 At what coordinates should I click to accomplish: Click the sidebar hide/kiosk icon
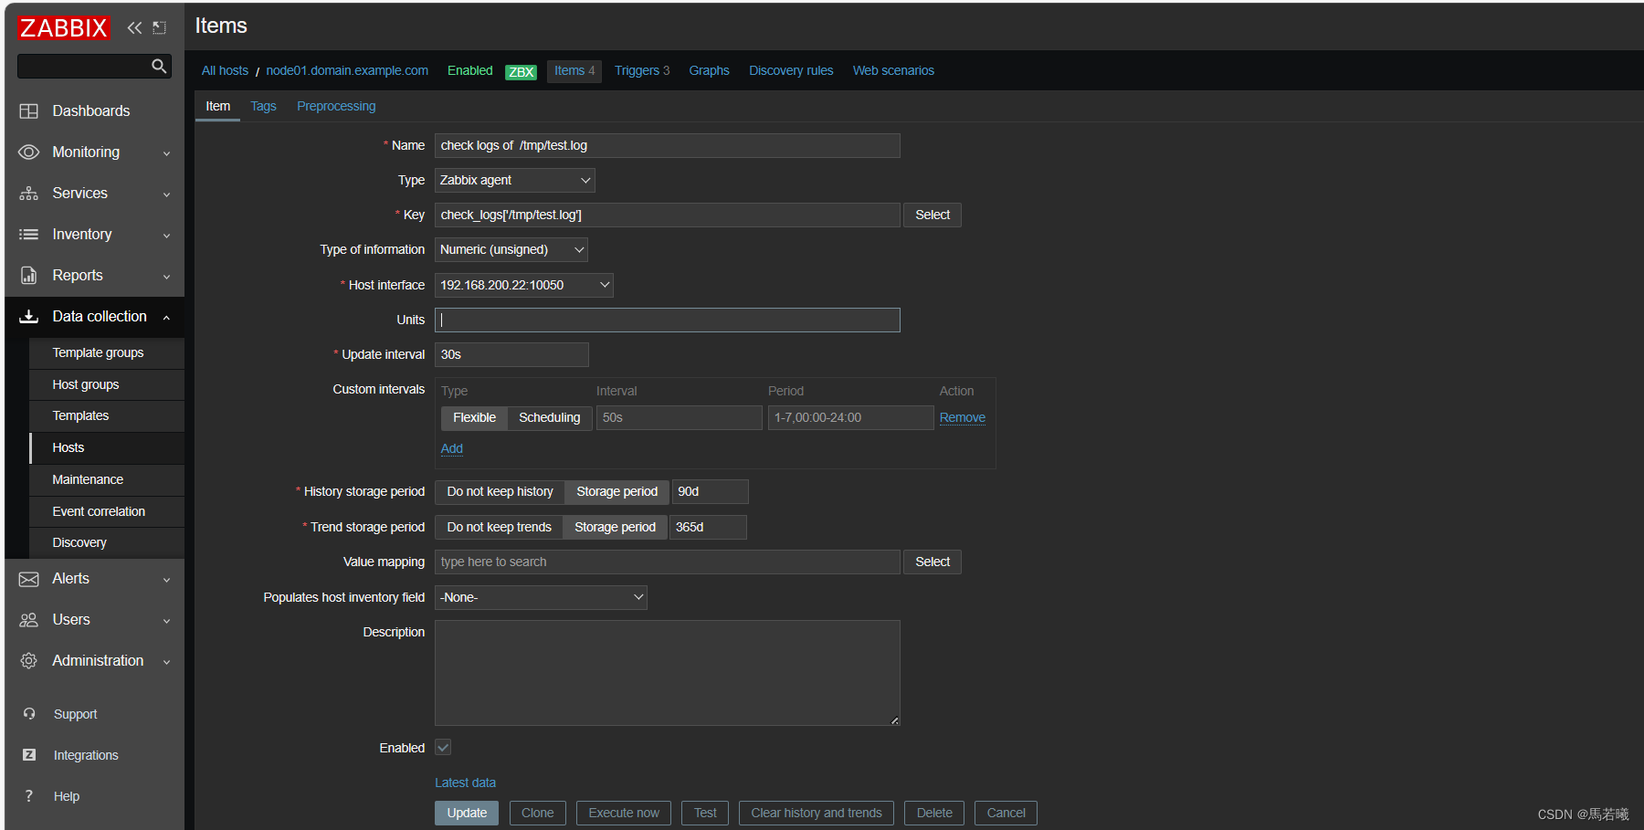click(159, 28)
